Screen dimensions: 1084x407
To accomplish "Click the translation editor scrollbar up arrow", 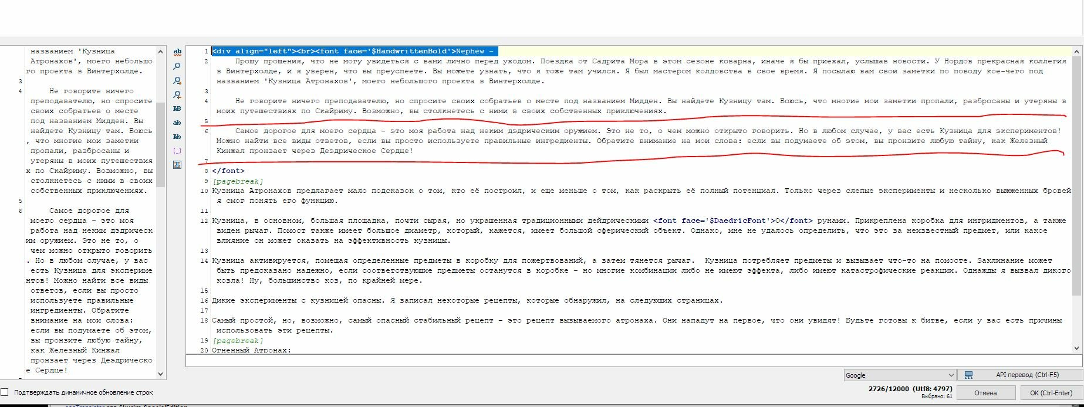I will 1076,51.
